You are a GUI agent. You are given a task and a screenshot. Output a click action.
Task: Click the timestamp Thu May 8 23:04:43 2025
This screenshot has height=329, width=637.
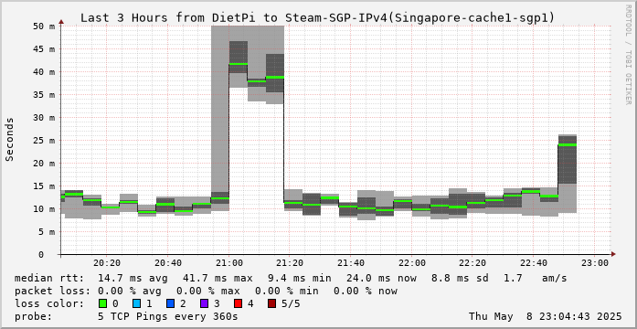click(546, 316)
